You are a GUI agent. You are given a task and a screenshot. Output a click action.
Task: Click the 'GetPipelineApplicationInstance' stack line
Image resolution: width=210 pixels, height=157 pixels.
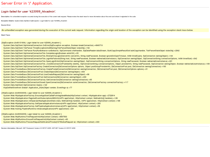52,106
